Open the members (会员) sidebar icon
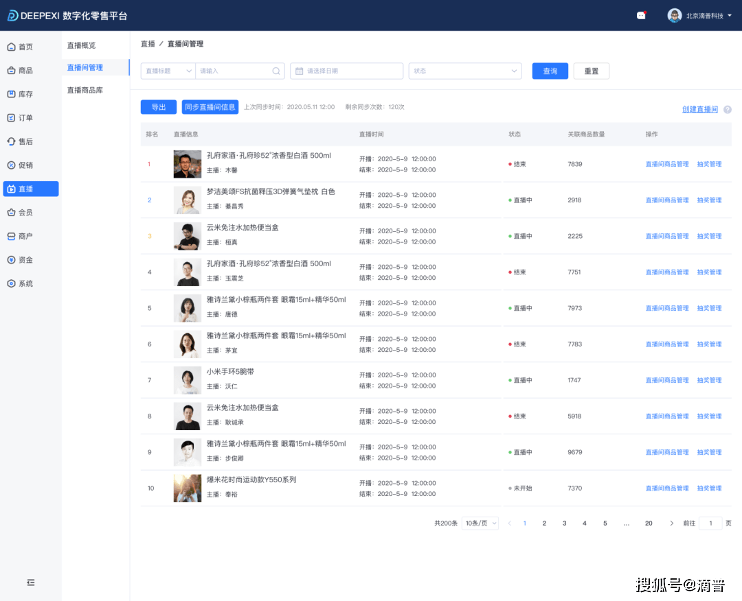This screenshot has height=601, width=742. click(11, 213)
